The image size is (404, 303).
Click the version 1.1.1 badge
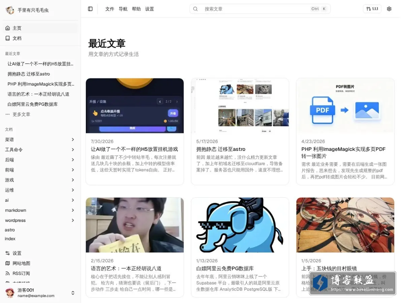(x=372, y=9)
